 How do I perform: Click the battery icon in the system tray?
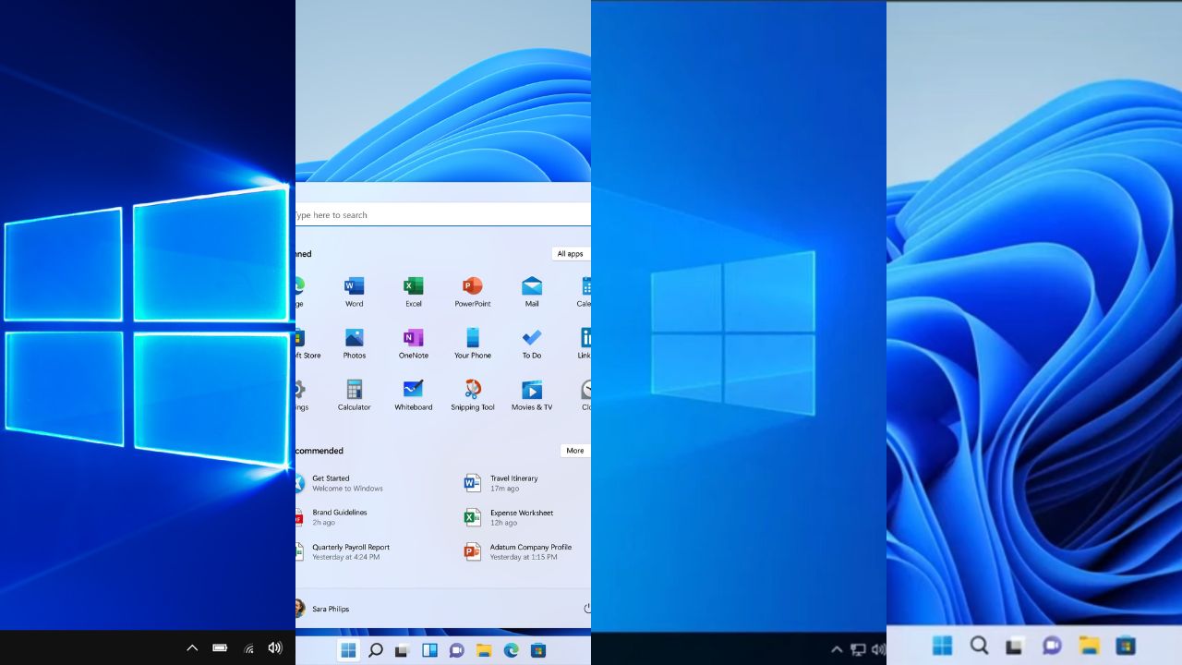(x=220, y=648)
